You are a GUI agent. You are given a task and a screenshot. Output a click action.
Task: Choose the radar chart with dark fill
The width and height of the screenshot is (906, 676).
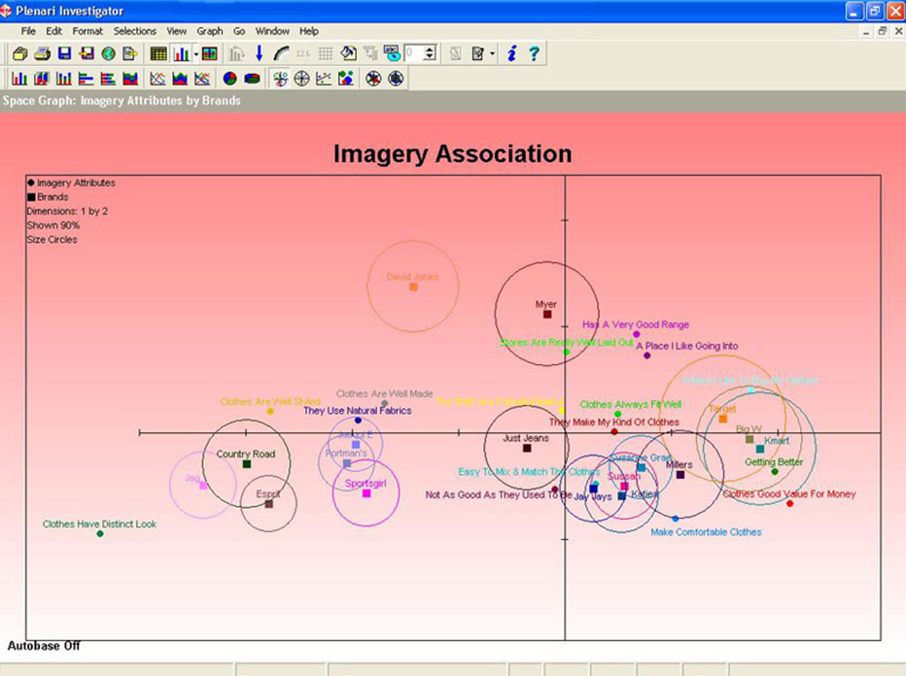click(x=396, y=79)
